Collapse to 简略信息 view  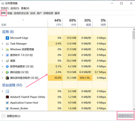[11, 116]
